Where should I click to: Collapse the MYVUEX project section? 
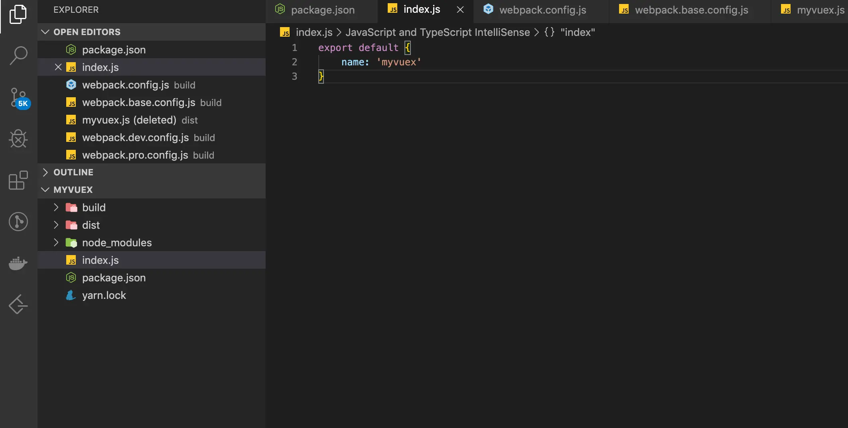click(x=45, y=190)
